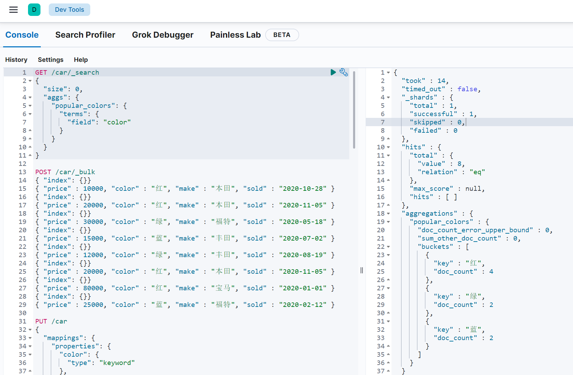The width and height of the screenshot is (573, 375).
Task: Click the Dev Tools breadcrumb badge
Action: coord(70,10)
